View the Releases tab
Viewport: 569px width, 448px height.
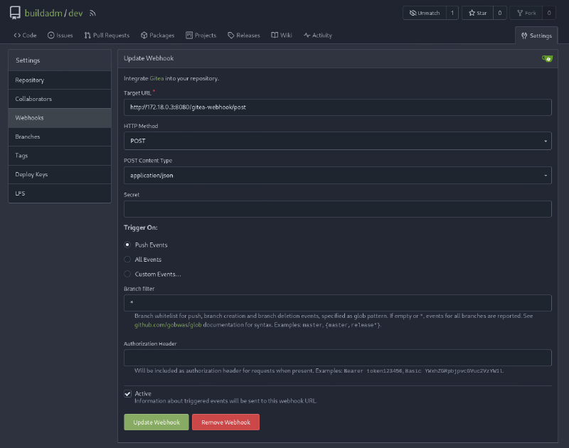(243, 35)
